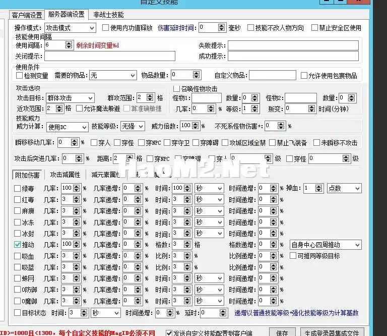The width and height of the screenshot is (387, 336).
Task: Adjust the 推动 格数 spinner
Action: click(187, 245)
